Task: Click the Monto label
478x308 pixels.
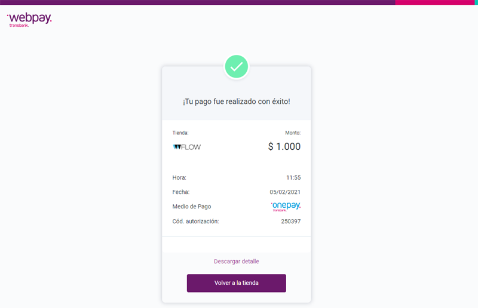Action: [x=293, y=133]
